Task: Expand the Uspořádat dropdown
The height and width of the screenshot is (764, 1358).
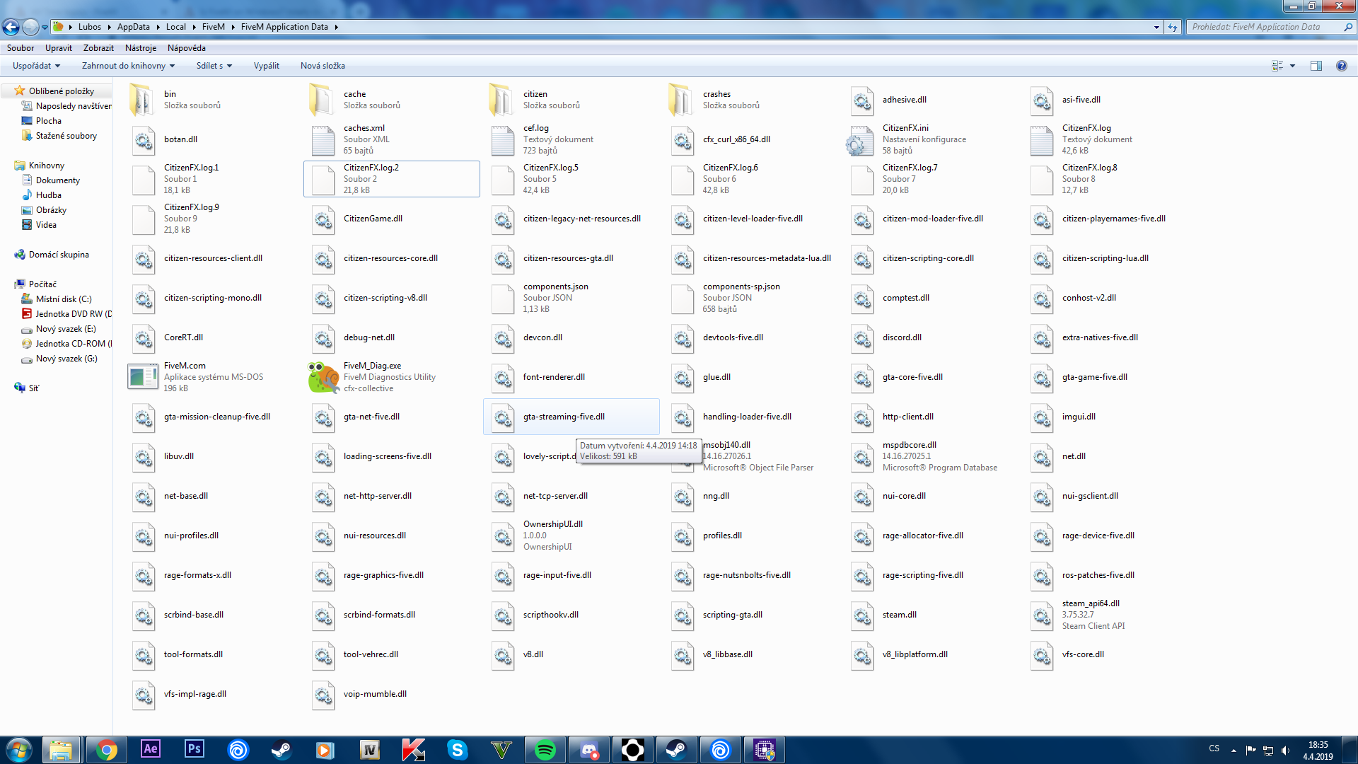Action: click(x=36, y=66)
